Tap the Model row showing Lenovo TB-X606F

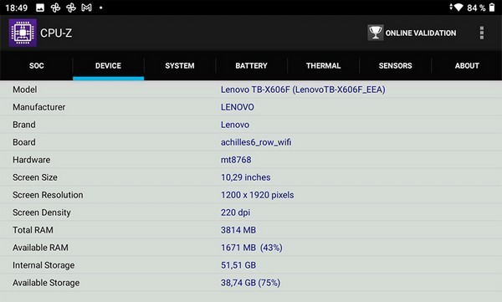(251, 90)
